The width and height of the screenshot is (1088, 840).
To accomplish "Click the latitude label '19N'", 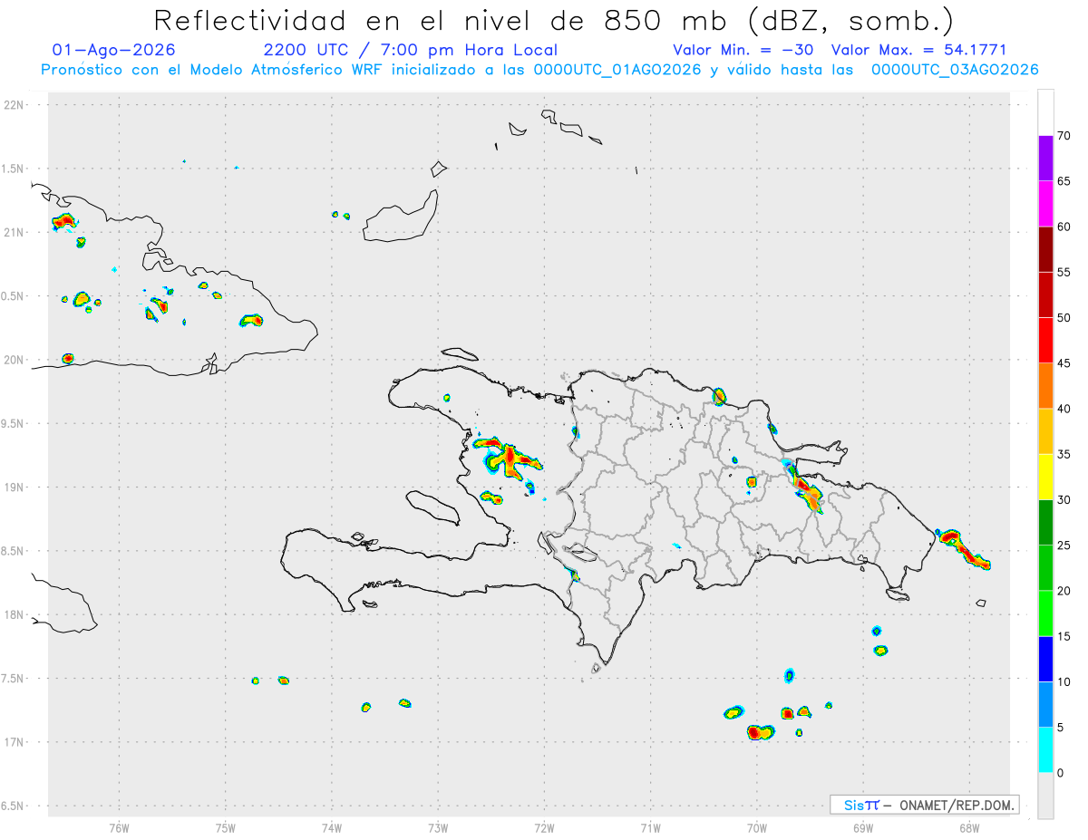I will click(x=15, y=488).
